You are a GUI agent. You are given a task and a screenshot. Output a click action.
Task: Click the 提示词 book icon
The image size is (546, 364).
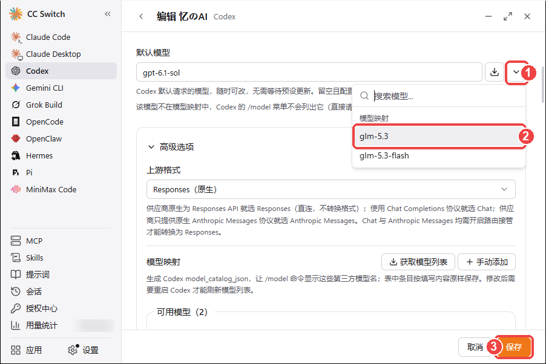pyautogui.click(x=16, y=275)
